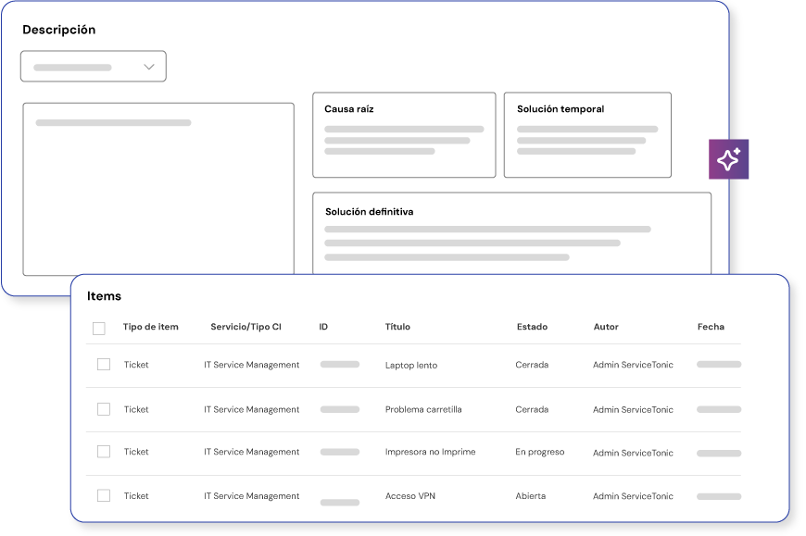Viewport: 806px width, 536px height.
Task: Click the purple AI sparkle icon
Action: pyautogui.click(x=728, y=159)
